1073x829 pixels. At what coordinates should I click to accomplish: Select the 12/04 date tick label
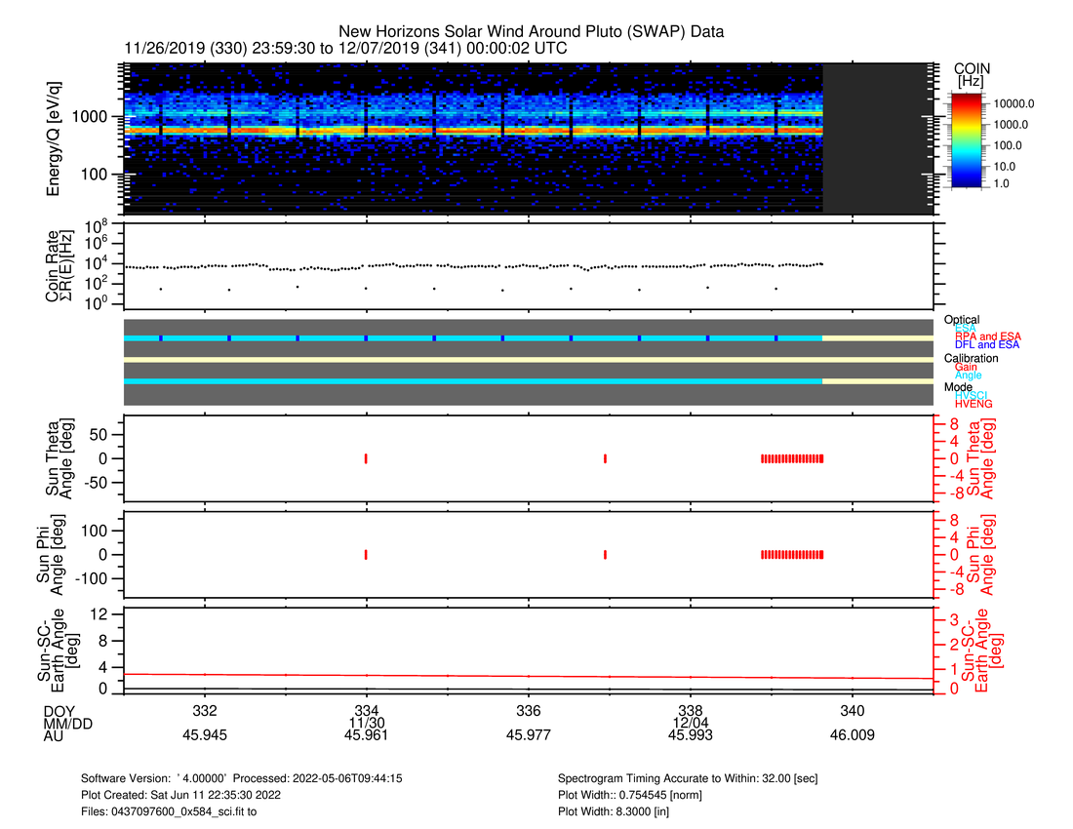[x=691, y=723]
